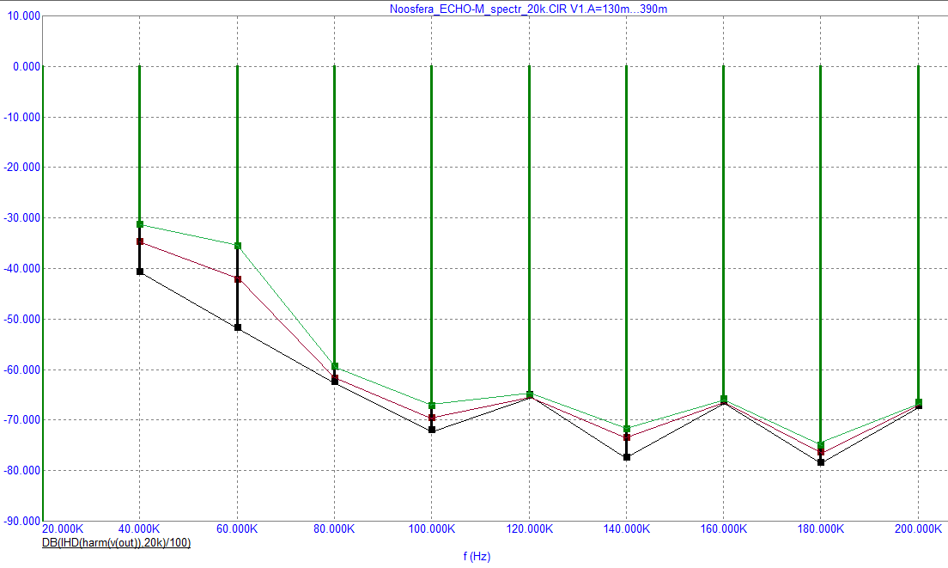
Task: Click the 180.000K x-axis label
Action: tap(820, 528)
